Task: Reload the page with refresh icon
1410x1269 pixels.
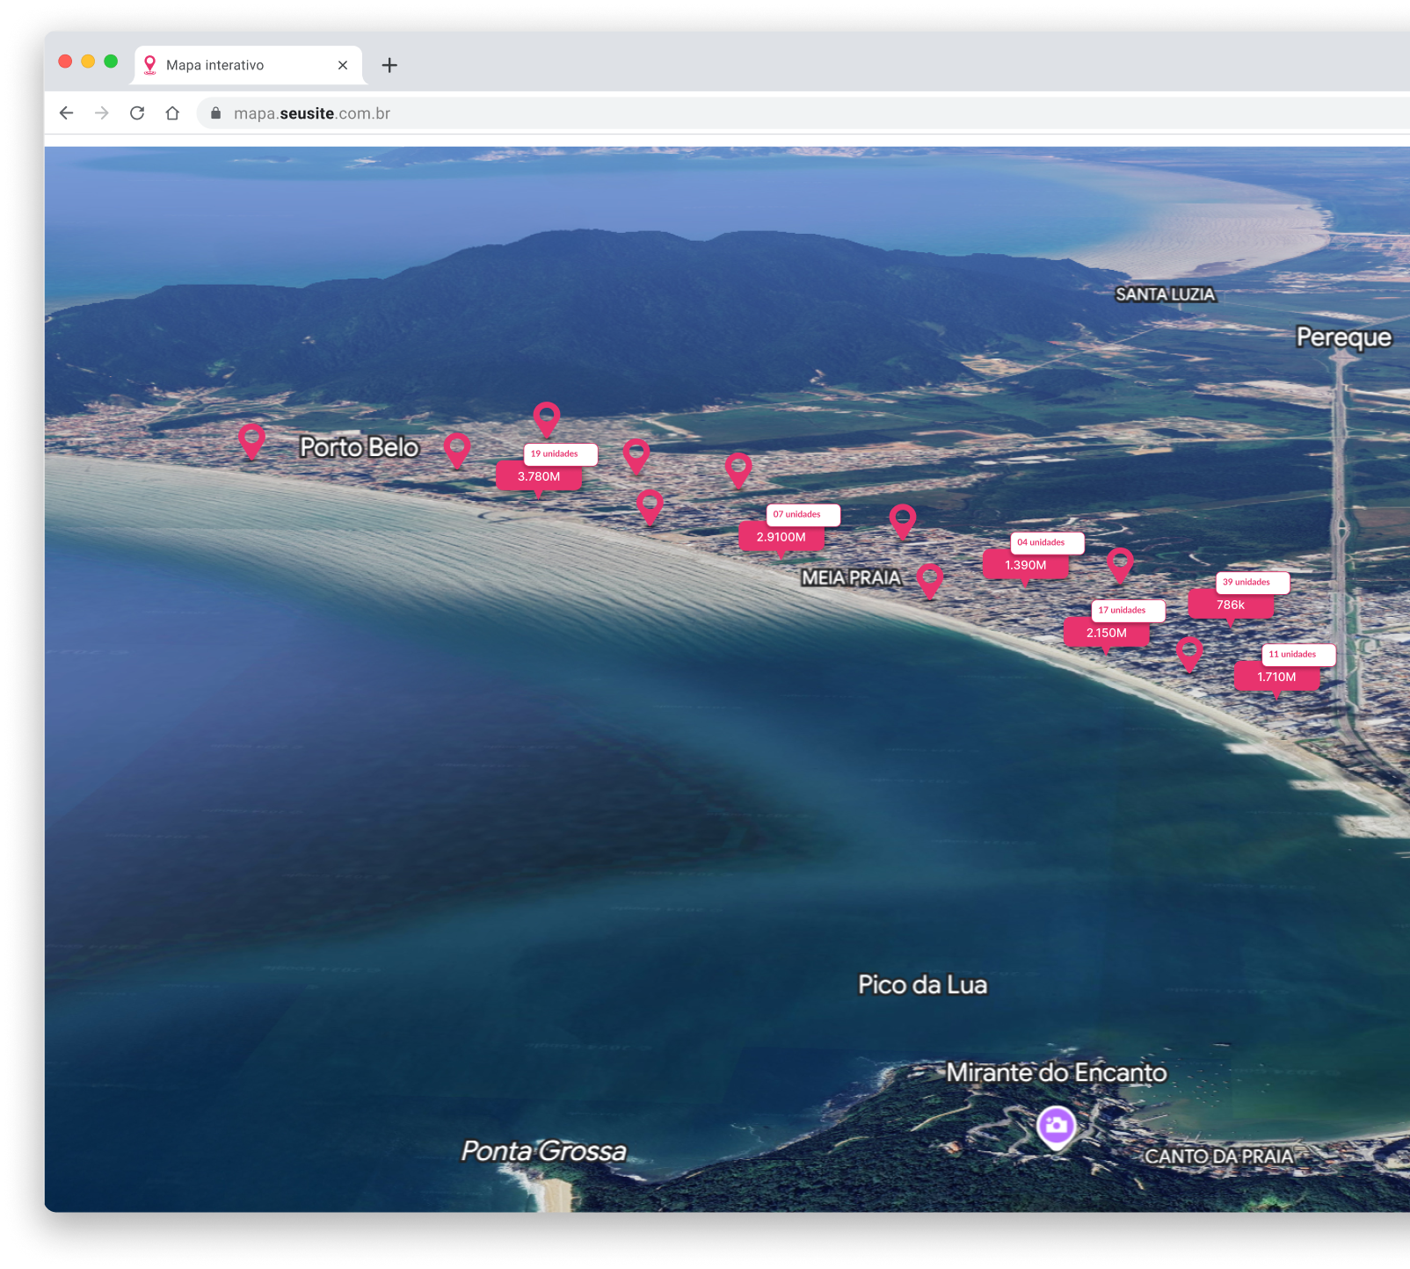Action: [137, 113]
